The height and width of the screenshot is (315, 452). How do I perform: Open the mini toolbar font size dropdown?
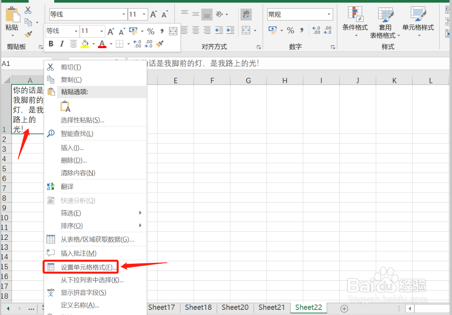coord(102,31)
